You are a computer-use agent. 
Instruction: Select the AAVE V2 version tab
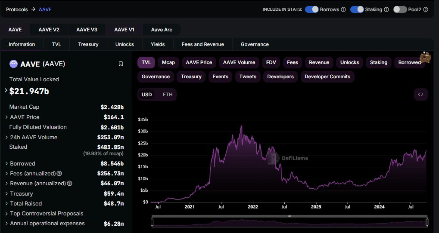pyautogui.click(x=49, y=30)
